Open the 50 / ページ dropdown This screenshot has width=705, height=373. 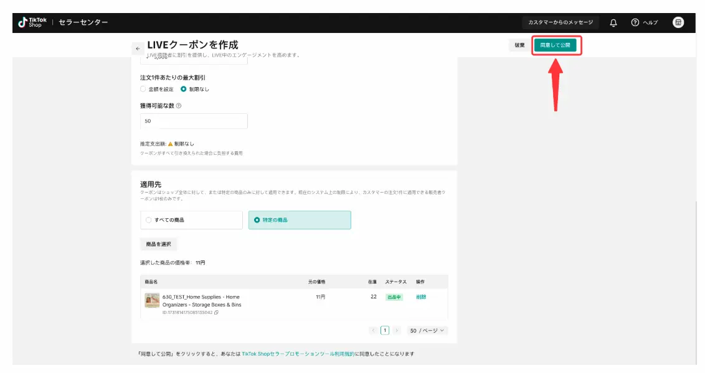click(x=427, y=330)
